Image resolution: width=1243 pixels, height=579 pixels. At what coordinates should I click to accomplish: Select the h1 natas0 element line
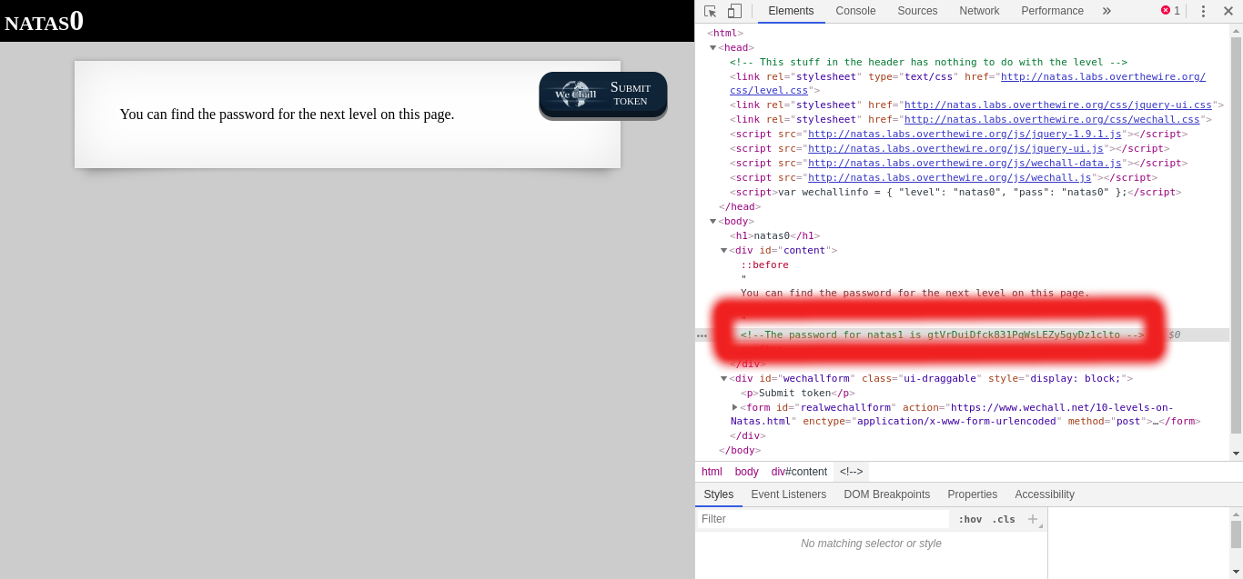(774, 235)
